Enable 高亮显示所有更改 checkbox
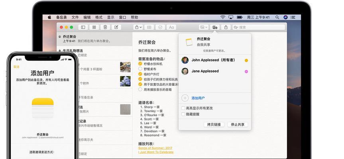The height and width of the screenshot is (159, 344). 183,108
